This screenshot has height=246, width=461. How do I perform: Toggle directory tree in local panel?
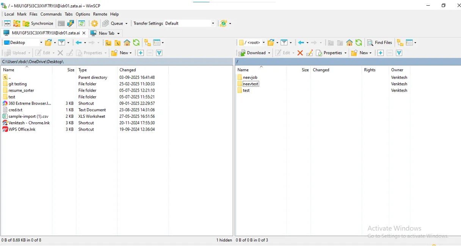point(147,43)
